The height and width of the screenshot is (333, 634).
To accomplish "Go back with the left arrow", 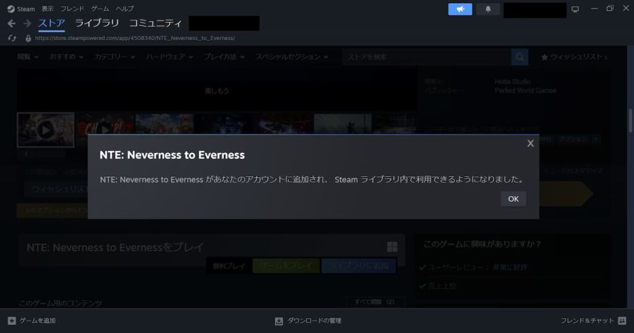I will click(x=12, y=24).
